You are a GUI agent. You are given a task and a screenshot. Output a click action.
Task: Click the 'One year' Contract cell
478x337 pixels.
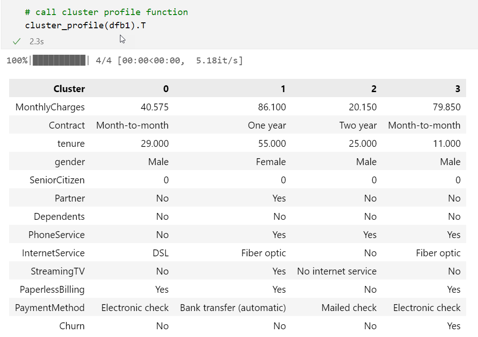coord(267,125)
